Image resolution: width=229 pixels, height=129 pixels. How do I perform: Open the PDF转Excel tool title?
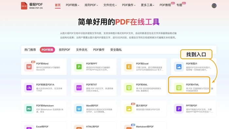click(x=142, y=64)
